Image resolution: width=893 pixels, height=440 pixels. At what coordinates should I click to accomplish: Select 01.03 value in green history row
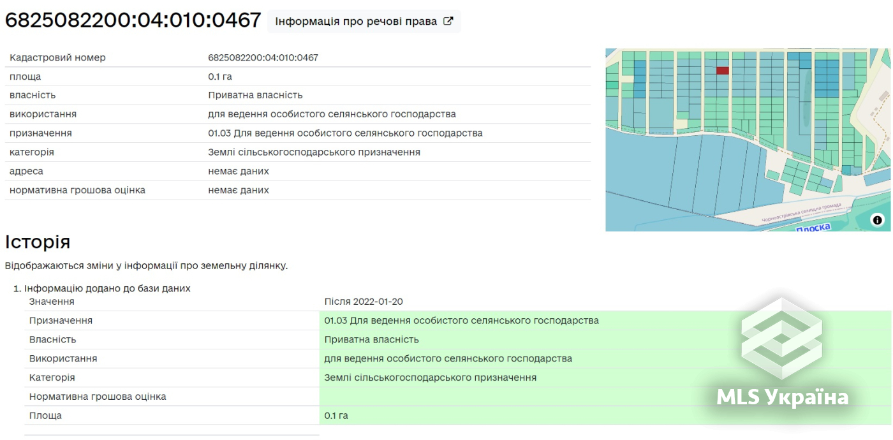pyautogui.click(x=462, y=321)
